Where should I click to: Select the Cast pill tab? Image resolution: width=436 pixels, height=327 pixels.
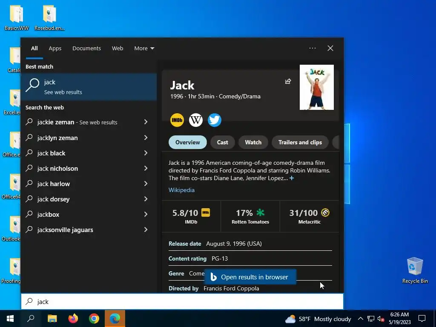point(222,142)
